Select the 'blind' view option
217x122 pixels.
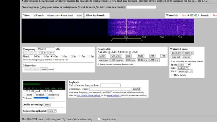[x=75, y=15]
